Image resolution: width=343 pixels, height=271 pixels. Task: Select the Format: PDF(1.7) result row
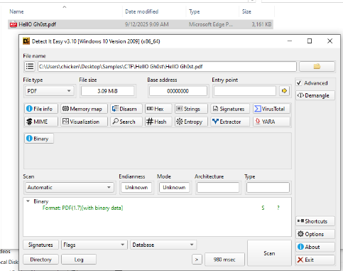pyautogui.click(x=82, y=208)
